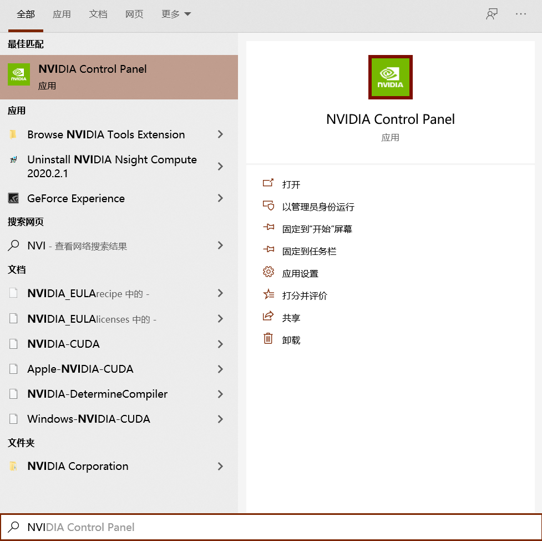This screenshot has height=541, width=542.
Task: Click the large NVIDIA Control Panel logo
Action: [x=390, y=77]
